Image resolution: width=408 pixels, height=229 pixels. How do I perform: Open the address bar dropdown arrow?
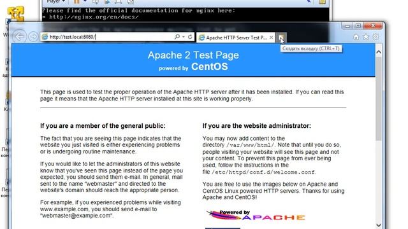(x=184, y=37)
